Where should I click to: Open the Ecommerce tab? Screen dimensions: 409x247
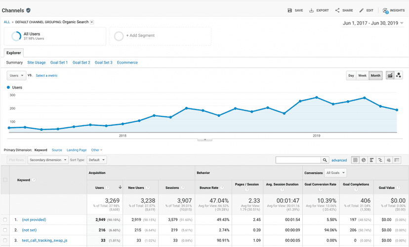coord(127,63)
